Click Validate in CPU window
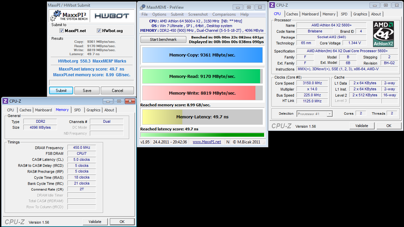Viewport: 404px width, 227px height. click(362, 126)
